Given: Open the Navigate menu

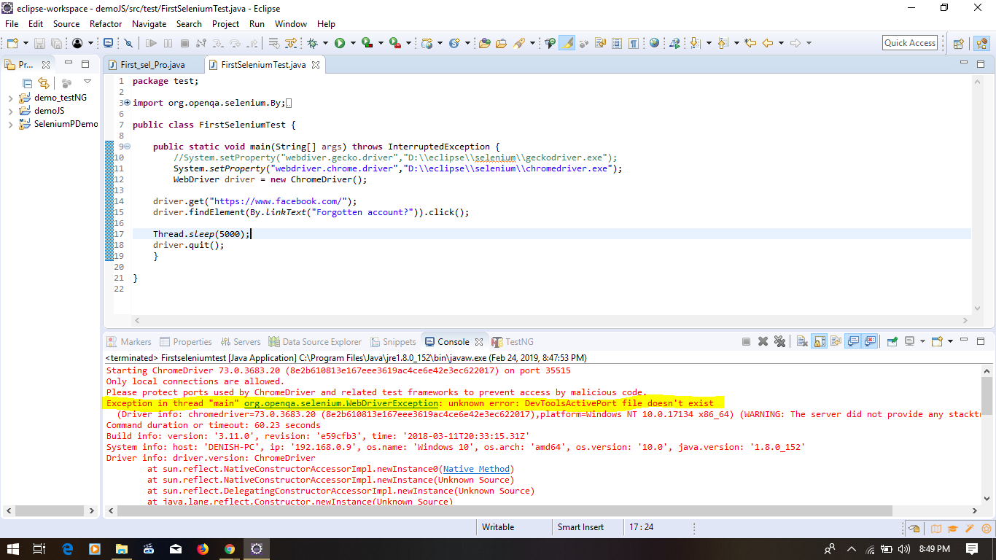Looking at the screenshot, I should coord(149,24).
